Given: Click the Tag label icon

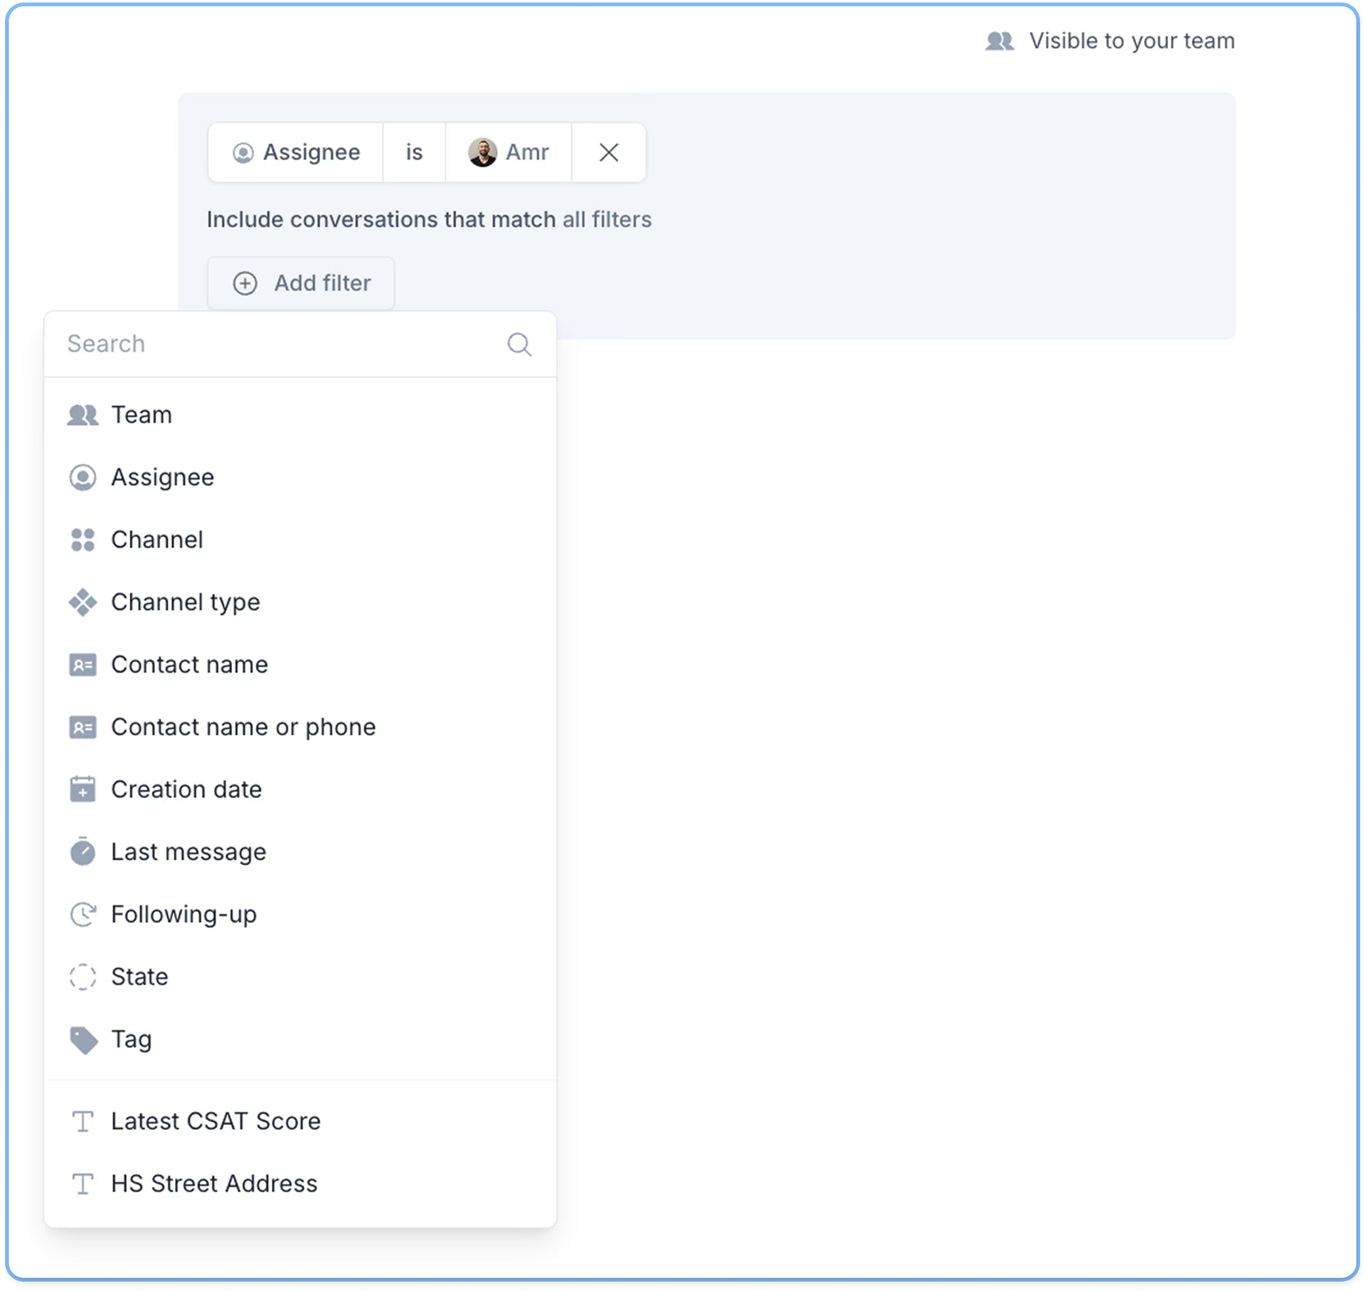Looking at the screenshot, I should pyautogui.click(x=83, y=1039).
